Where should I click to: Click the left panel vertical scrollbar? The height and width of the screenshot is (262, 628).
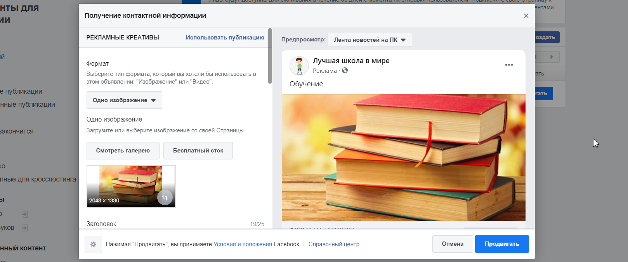[x=270, y=56]
